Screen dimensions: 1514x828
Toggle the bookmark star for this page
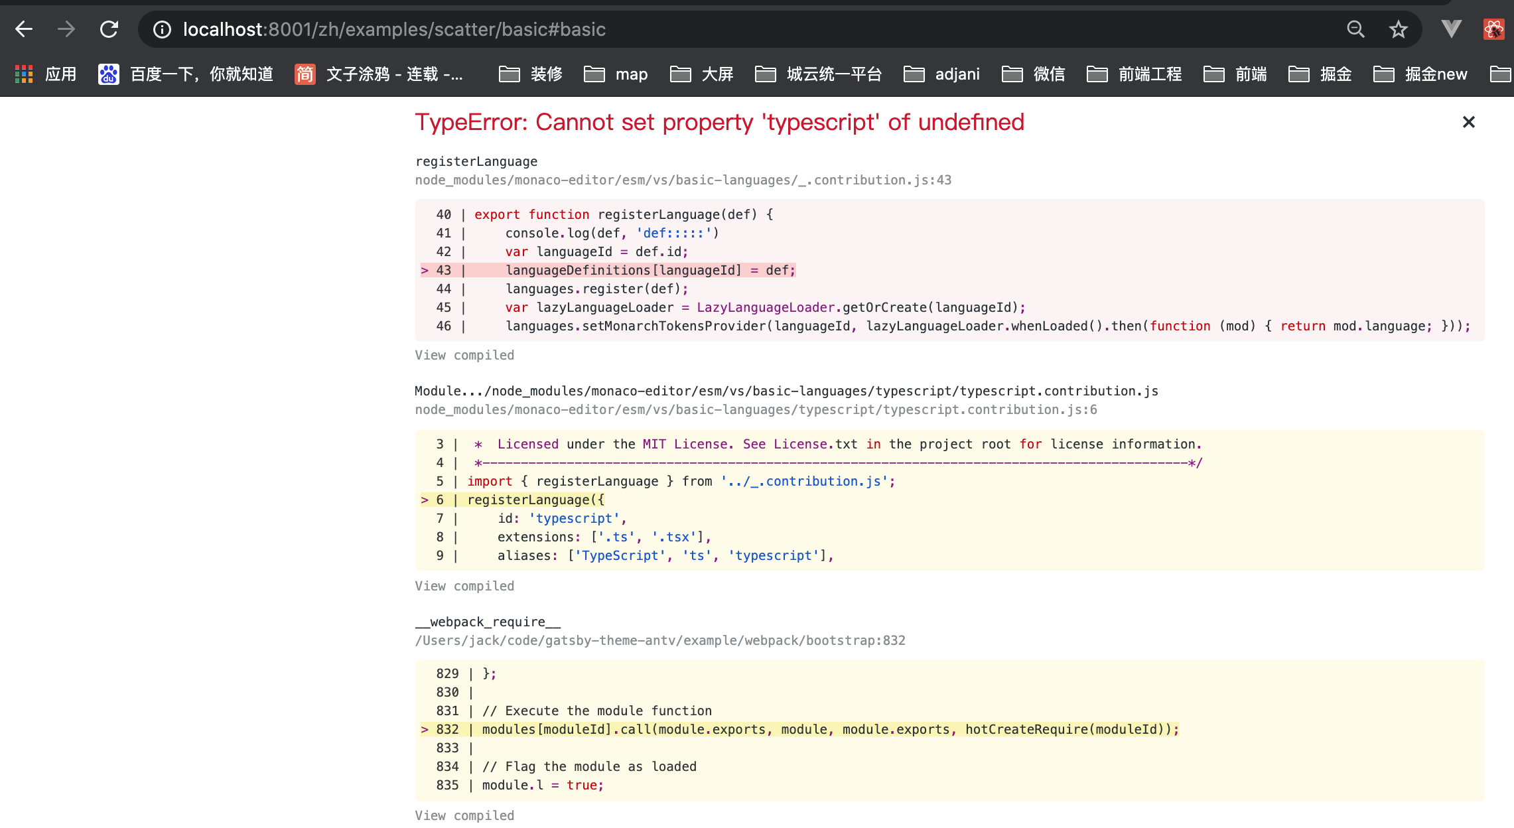(1398, 29)
